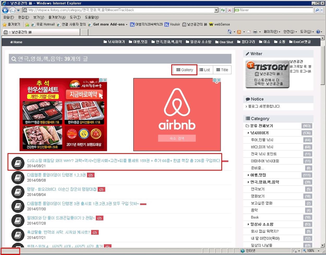Click the 한우선물세트 advertisement banner
This screenshot has height=255, width=326.
click(x=63, y=114)
